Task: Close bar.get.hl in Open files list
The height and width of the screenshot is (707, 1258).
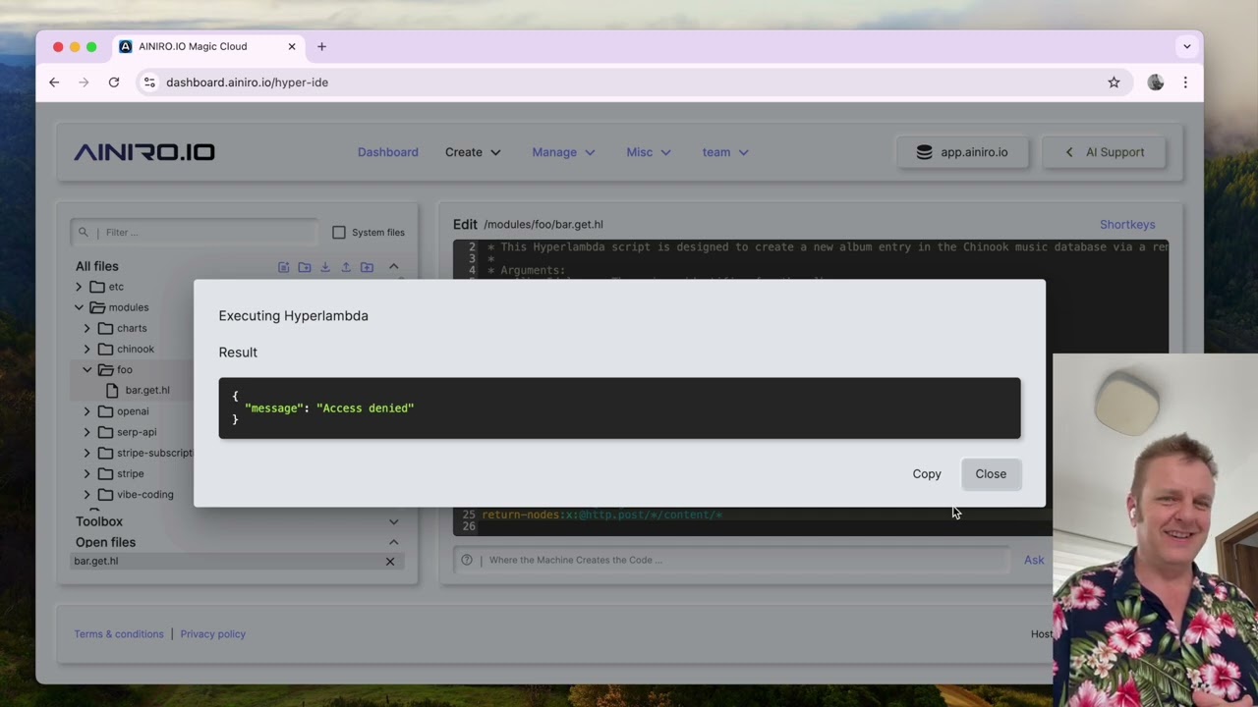Action: [x=390, y=562]
